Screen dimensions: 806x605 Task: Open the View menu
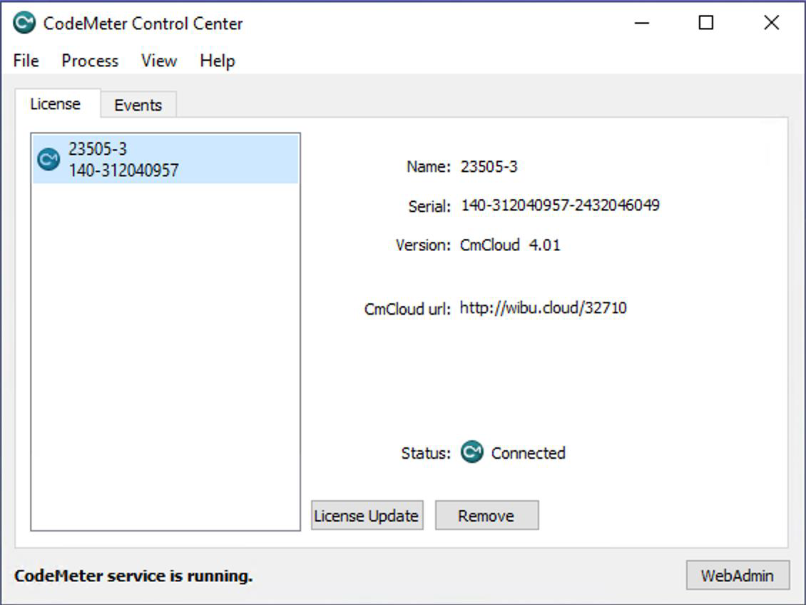(x=158, y=61)
